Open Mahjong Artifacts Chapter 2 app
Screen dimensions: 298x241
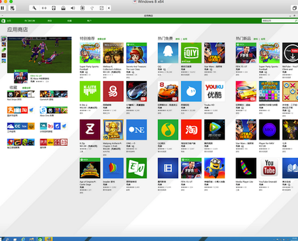pyautogui.click(x=113, y=129)
